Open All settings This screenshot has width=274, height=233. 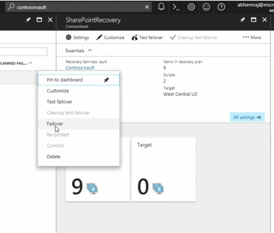pos(247,117)
